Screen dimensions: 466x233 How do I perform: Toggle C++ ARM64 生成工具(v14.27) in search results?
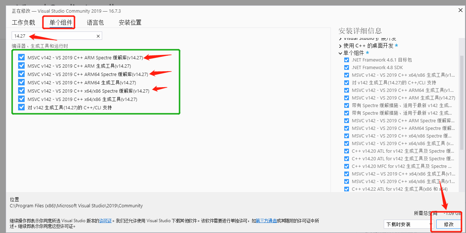pyautogui.click(x=21, y=82)
